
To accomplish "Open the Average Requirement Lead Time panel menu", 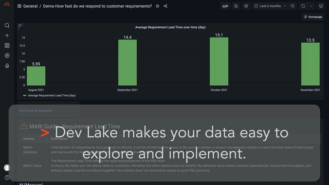I will [x=170, y=27].
